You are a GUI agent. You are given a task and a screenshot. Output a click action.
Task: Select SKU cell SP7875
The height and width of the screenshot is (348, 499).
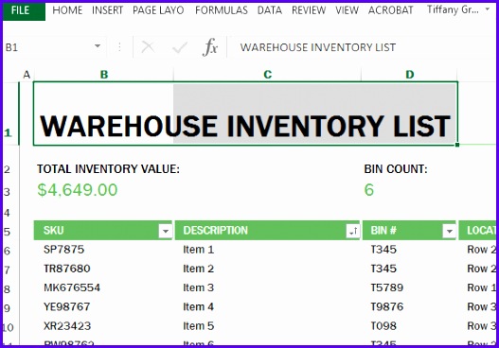[x=64, y=250]
